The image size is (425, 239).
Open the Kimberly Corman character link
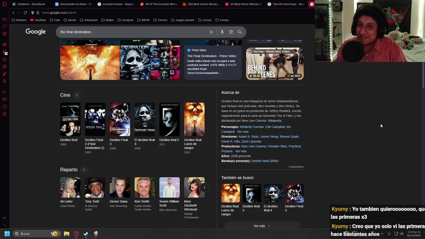point(252,127)
